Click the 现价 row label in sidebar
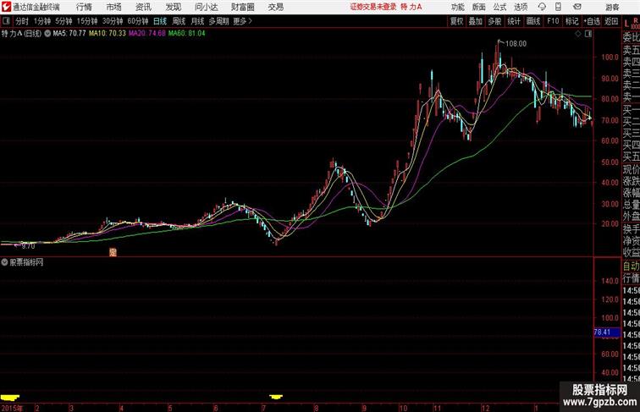The image size is (640, 412). (x=632, y=169)
